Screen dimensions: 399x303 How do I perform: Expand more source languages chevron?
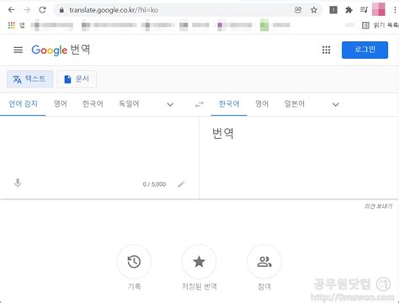pyautogui.click(x=170, y=104)
